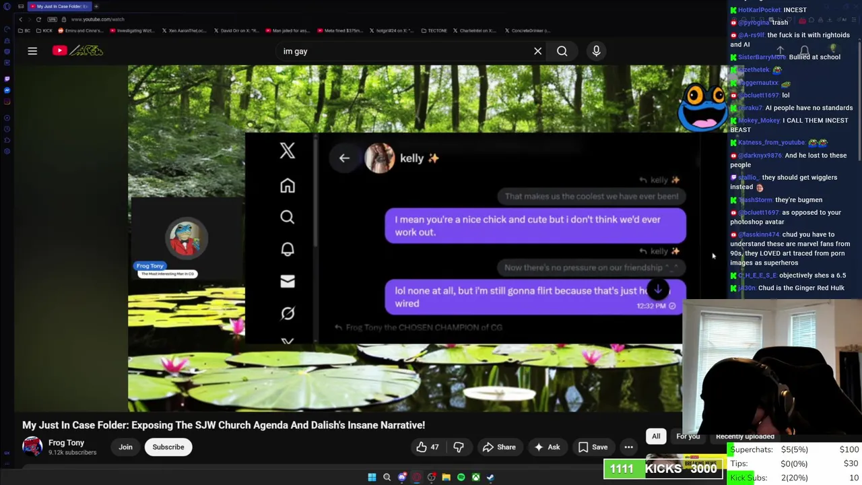Image resolution: width=862 pixels, height=485 pixels.
Task: Open the BC bookmarks folder
Action: point(26,30)
